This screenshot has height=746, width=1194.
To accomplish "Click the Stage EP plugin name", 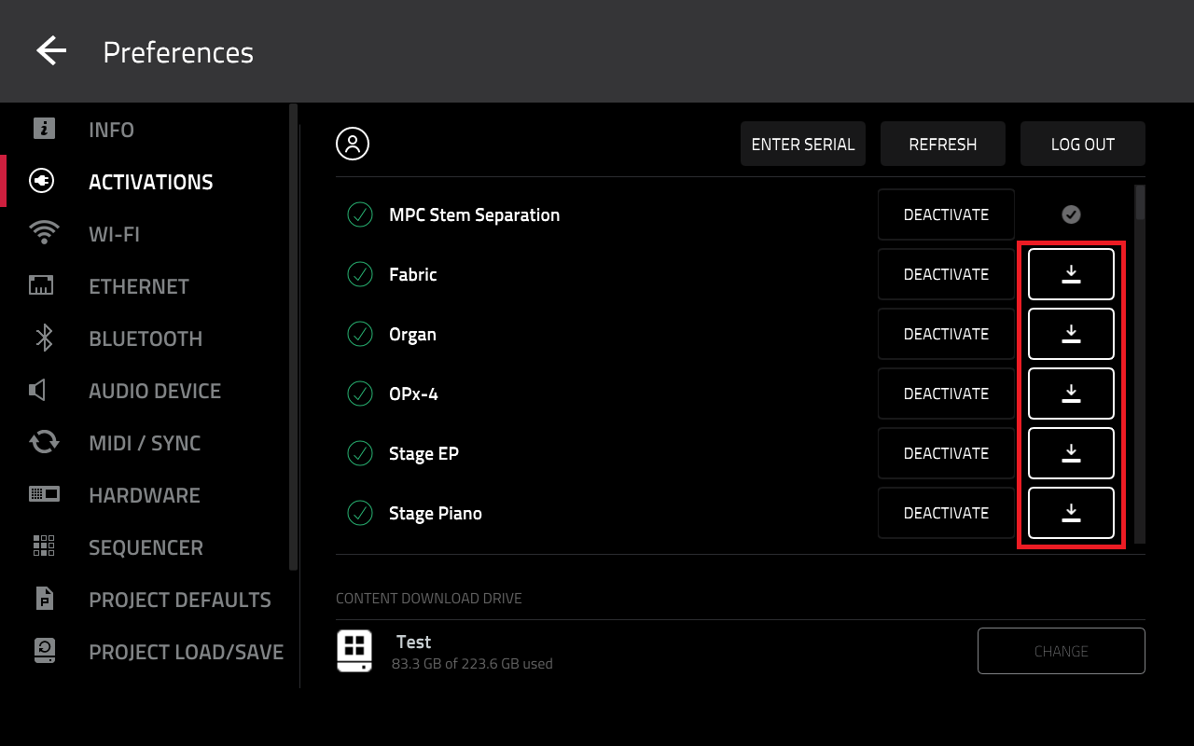I will click(x=423, y=454).
